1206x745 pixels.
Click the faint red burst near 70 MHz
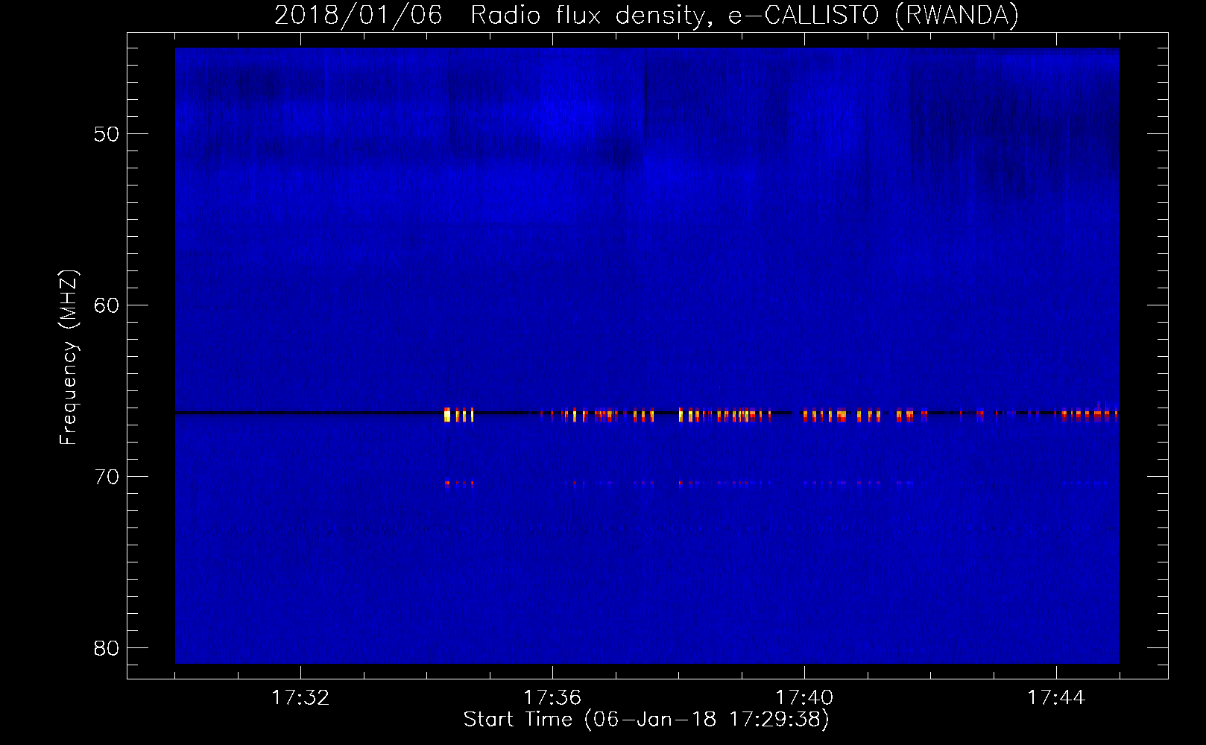pos(447,483)
